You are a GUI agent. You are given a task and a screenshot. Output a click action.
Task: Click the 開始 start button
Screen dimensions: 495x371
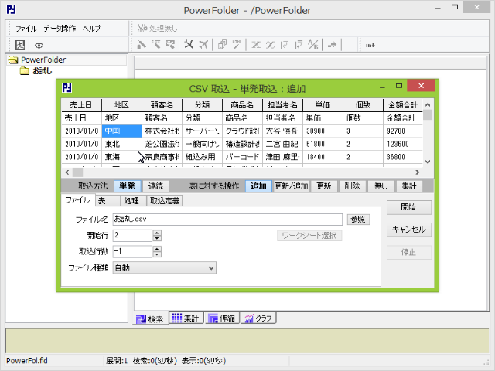coord(409,207)
